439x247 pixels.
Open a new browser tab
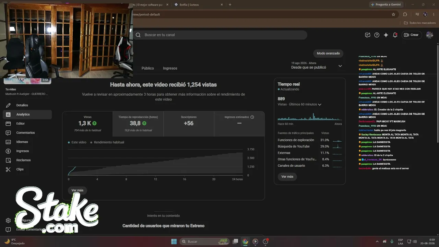tap(230, 5)
